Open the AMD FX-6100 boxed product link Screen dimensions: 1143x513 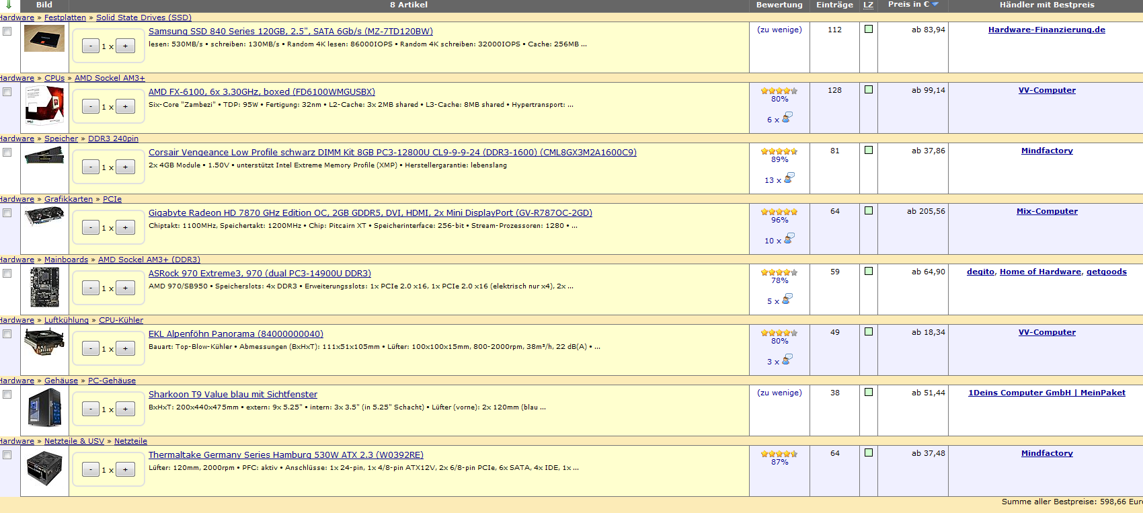[262, 91]
